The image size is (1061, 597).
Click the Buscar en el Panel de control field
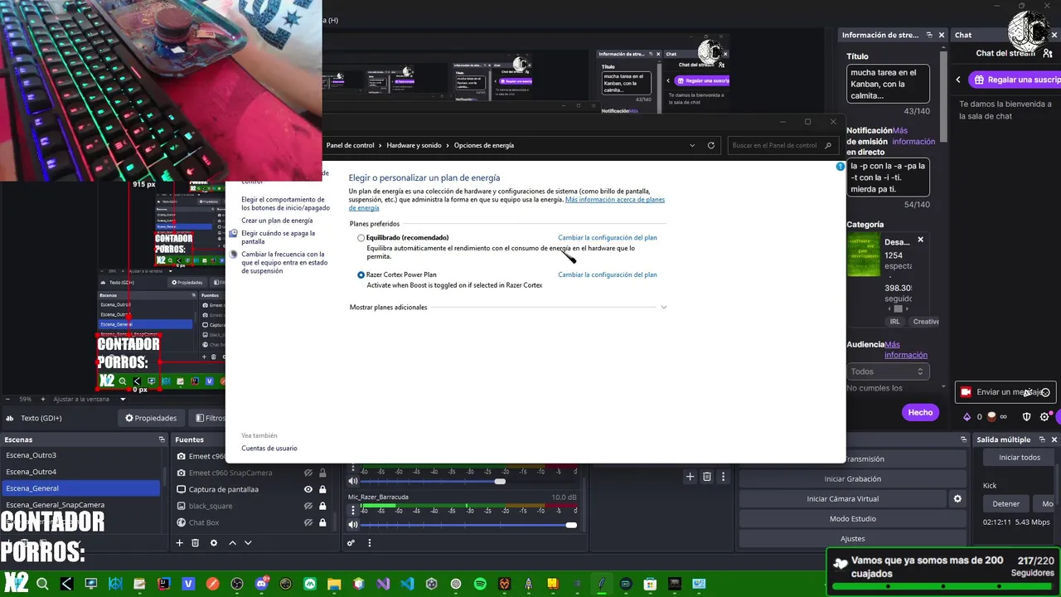tap(782, 145)
